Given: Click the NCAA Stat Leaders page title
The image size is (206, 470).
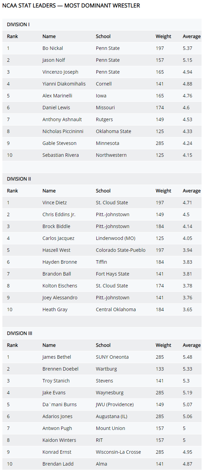Looking at the screenshot, I should click(x=71, y=5).
